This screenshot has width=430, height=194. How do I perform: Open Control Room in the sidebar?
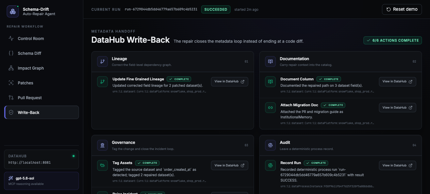coord(41,39)
